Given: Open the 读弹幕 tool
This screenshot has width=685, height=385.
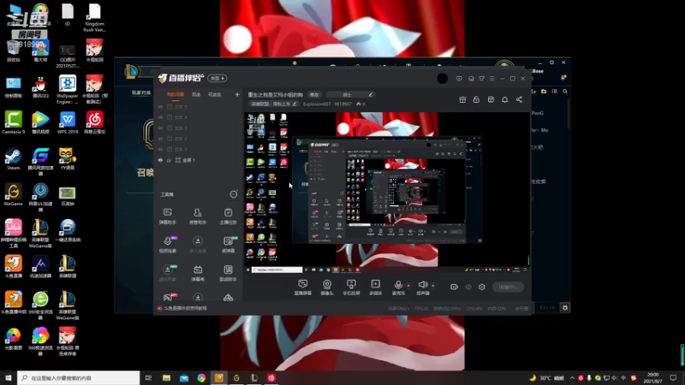Looking at the screenshot, I should coord(228,245).
